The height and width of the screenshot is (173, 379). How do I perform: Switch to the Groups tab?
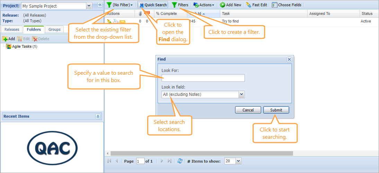pos(54,29)
